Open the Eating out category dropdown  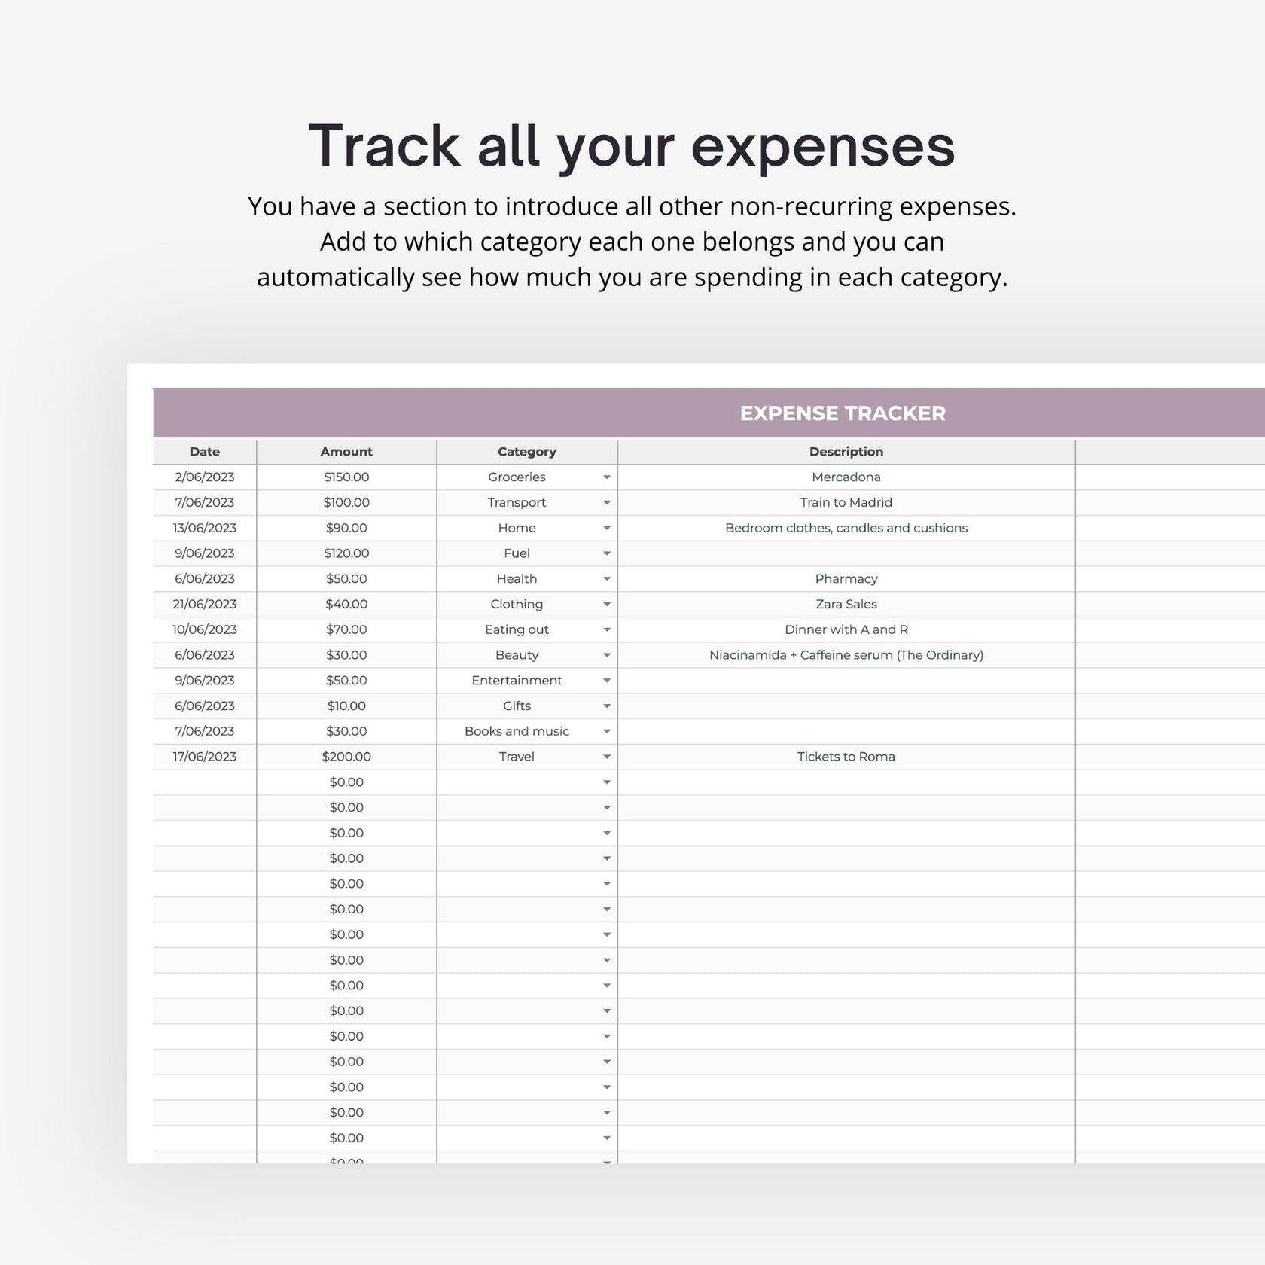[607, 629]
